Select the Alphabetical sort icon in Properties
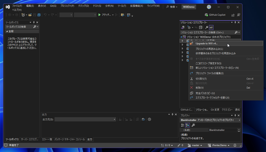 (187, 125)
